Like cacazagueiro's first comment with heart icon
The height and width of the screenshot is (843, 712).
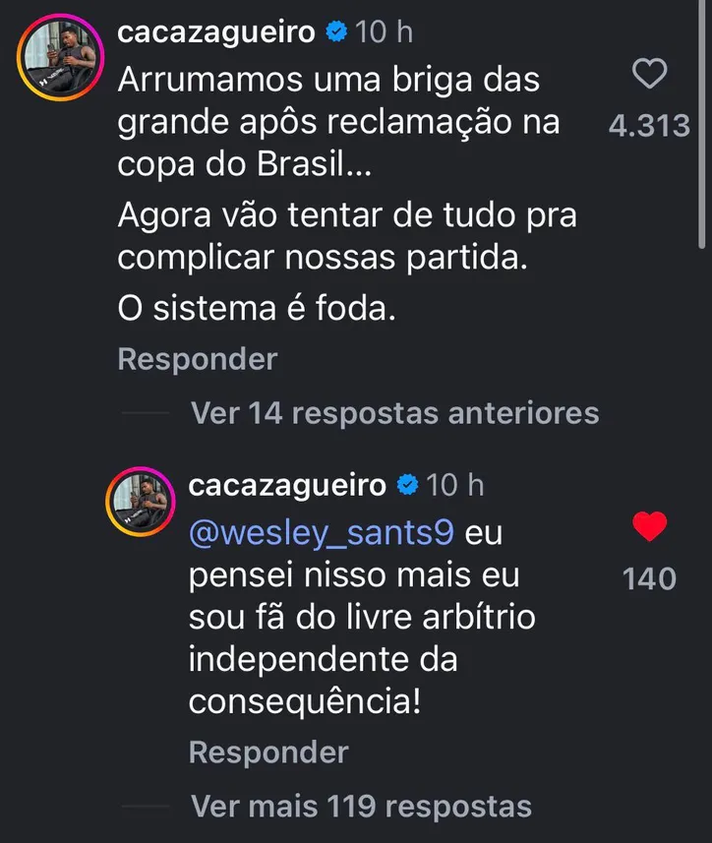(x=649, y=77)
